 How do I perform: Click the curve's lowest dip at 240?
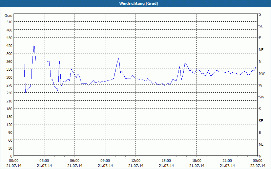click(26, 92)
